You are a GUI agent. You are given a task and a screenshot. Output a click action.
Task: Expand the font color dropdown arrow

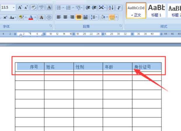click(x=35, y=18)
